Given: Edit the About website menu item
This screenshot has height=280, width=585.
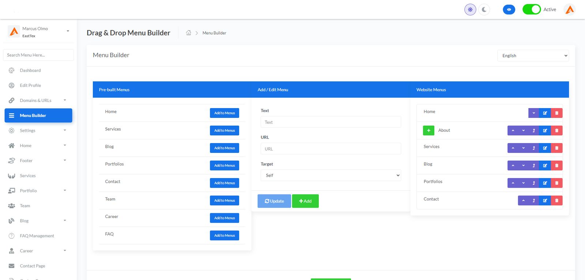Looking at the screenshot, I should [545, 131].
